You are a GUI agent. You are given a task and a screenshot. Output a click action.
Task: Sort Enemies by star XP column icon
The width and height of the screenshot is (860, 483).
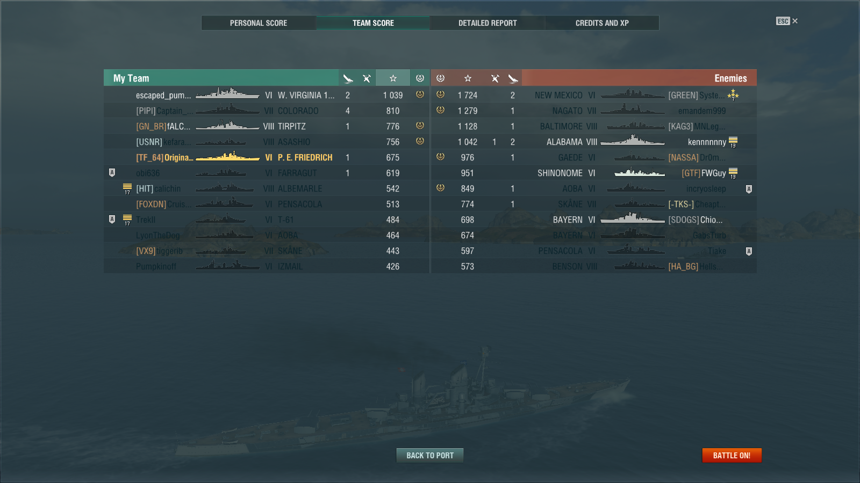468,78
